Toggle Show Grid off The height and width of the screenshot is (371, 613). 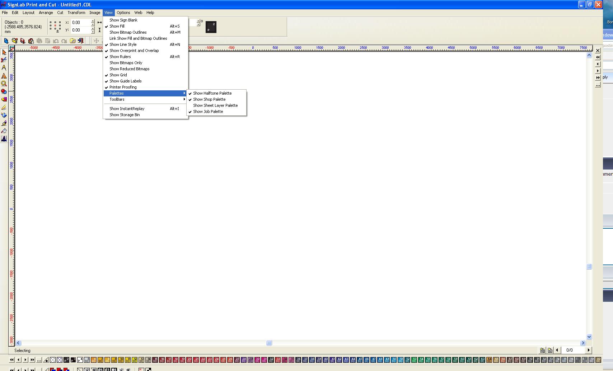pyautogui.click(x=118, y=75)
